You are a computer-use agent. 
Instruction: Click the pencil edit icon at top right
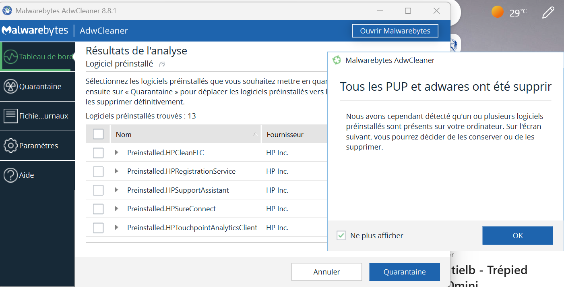(x=548, y=12)
